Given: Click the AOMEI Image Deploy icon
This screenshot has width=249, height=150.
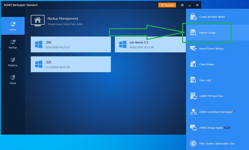Looking at the screenshot, I should tap(193, 128).
